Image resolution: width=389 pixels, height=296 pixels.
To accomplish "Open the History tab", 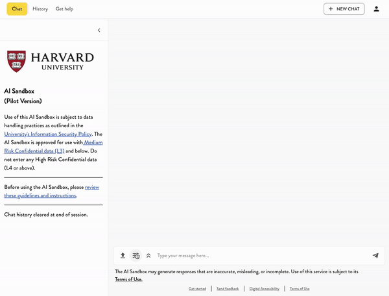I will [x=40, y=9].
